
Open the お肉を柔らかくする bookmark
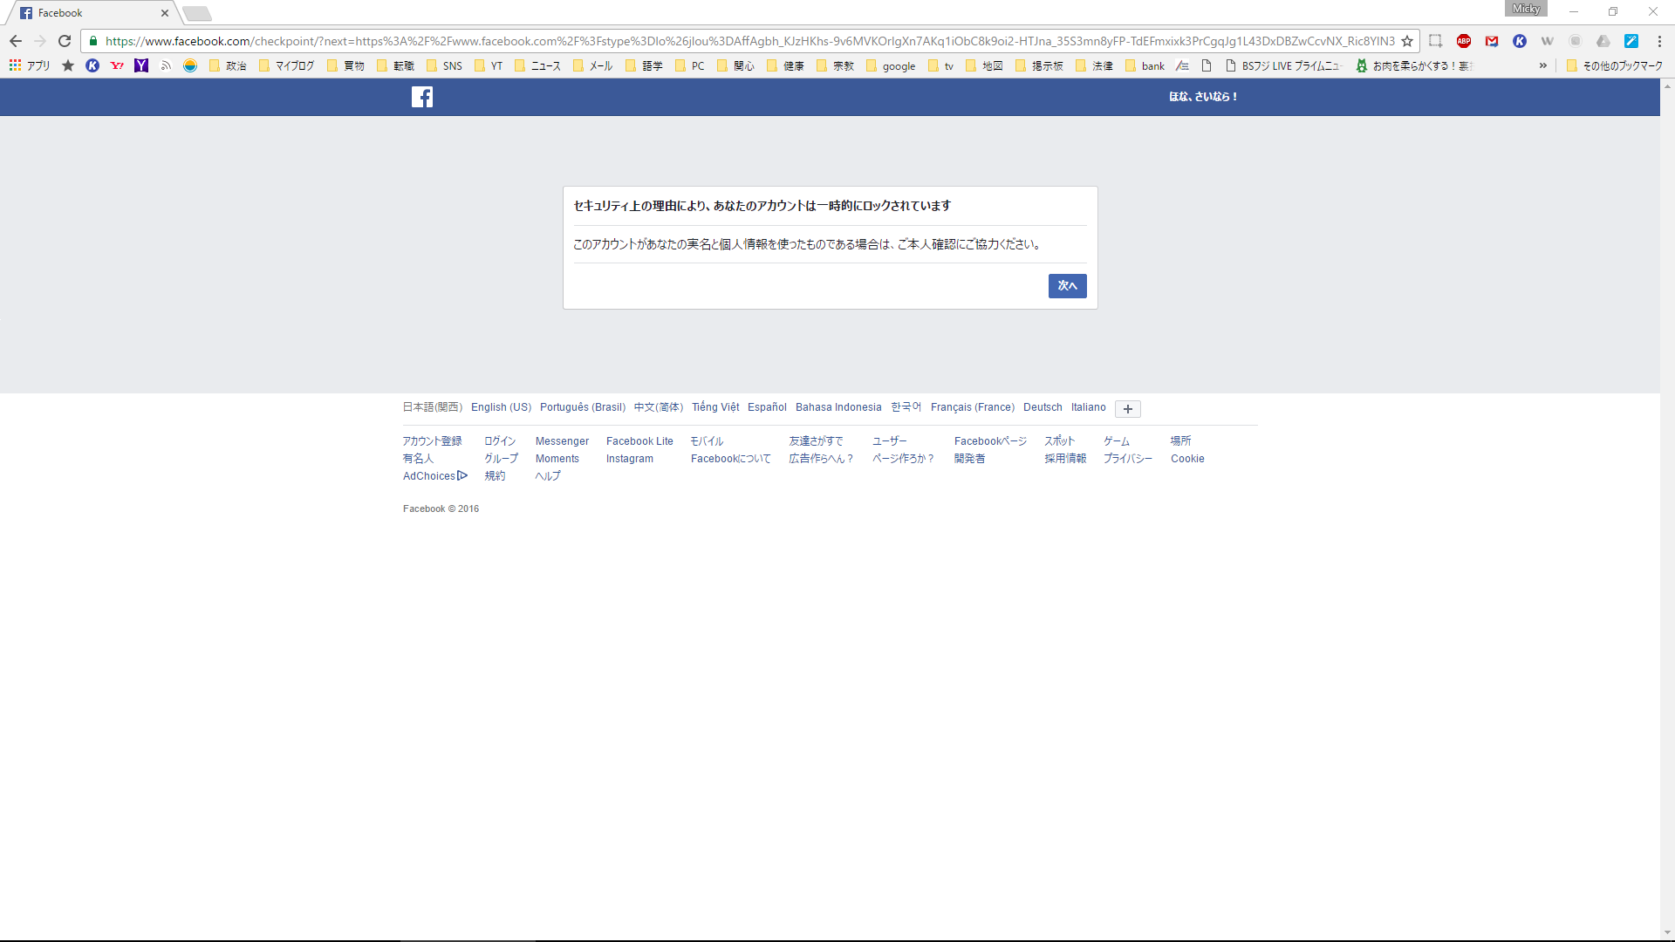1414,65
